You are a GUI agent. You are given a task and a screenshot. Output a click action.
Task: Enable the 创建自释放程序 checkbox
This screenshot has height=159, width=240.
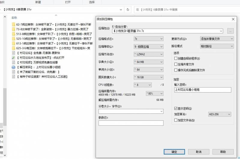[x=176, y=59]
